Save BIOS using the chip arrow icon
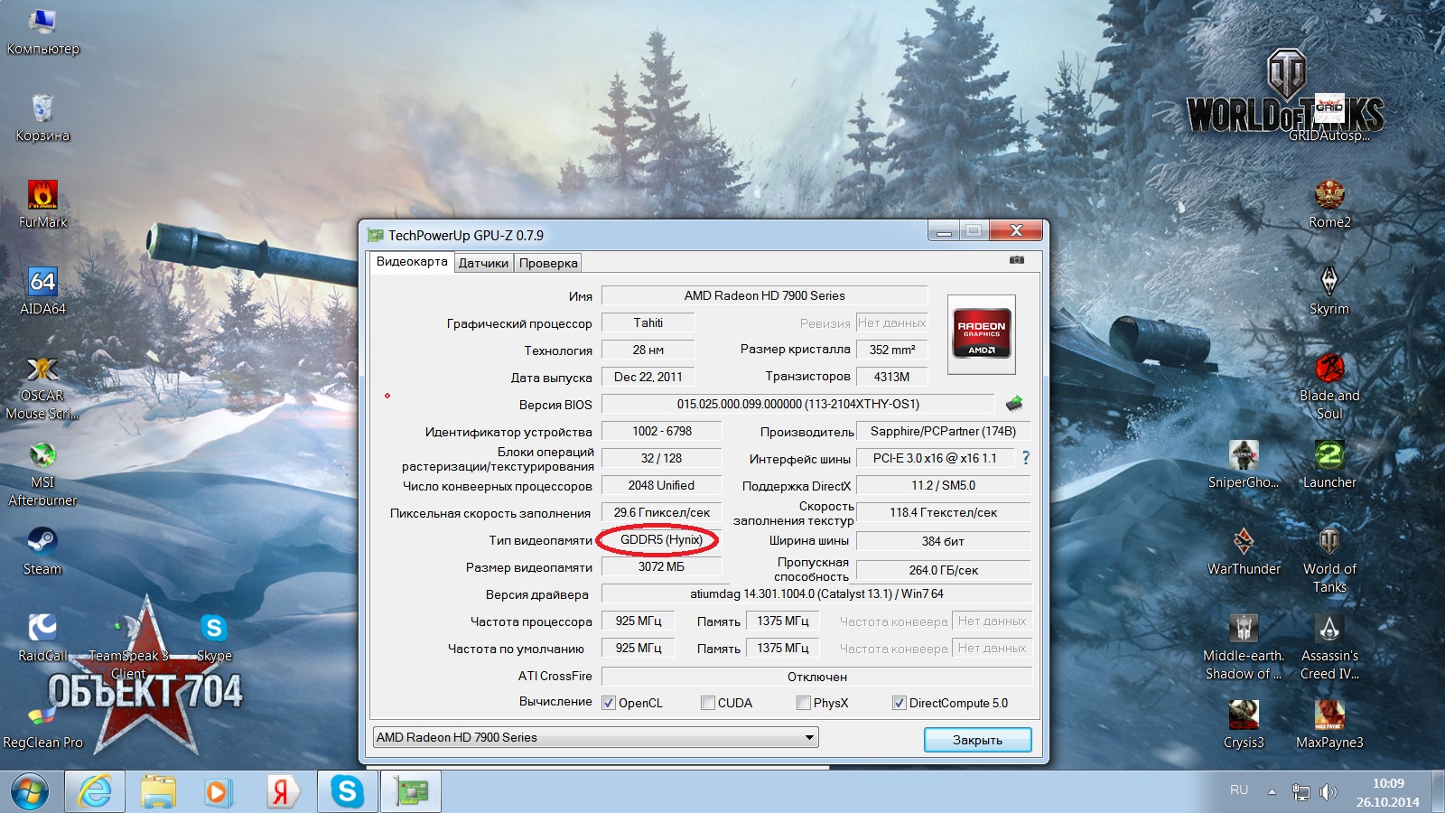Viewport: 1445px width, 813px height. (1014, 403)
